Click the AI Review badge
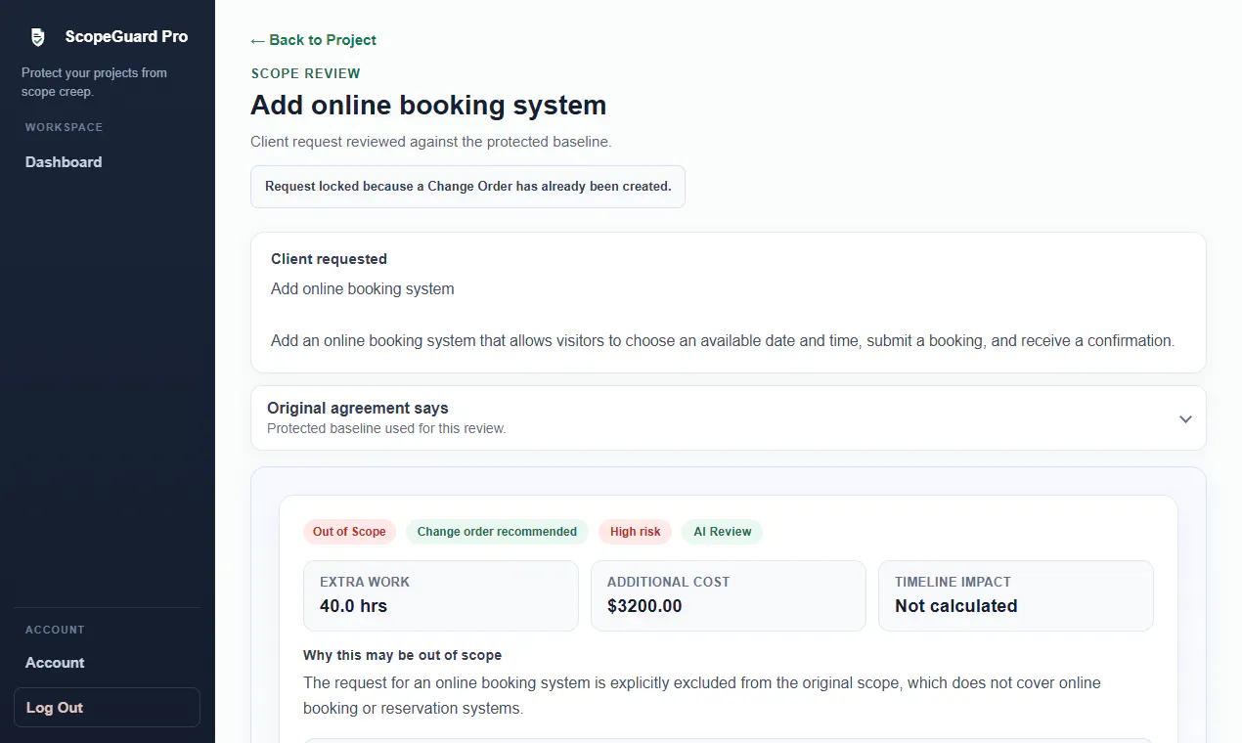The height and width of the screenshot is (743, 1242). tap(723, 532)
